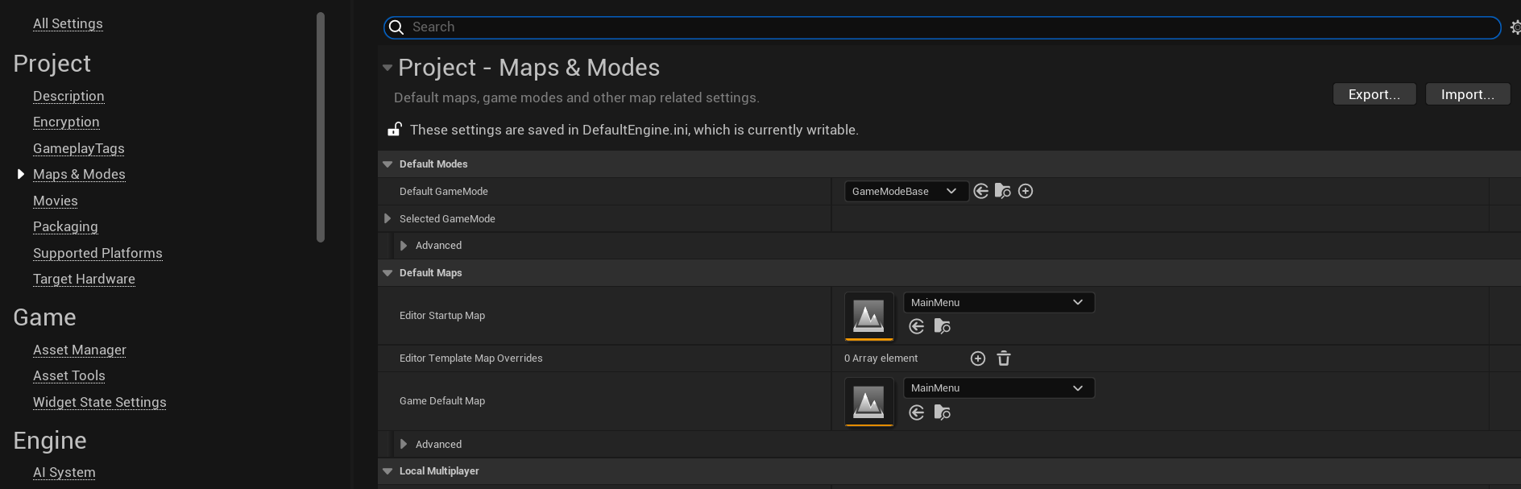Expand Advanced under Default Modes
The height and width of the screenshot is (489, 1521).
tap(404, 246)
